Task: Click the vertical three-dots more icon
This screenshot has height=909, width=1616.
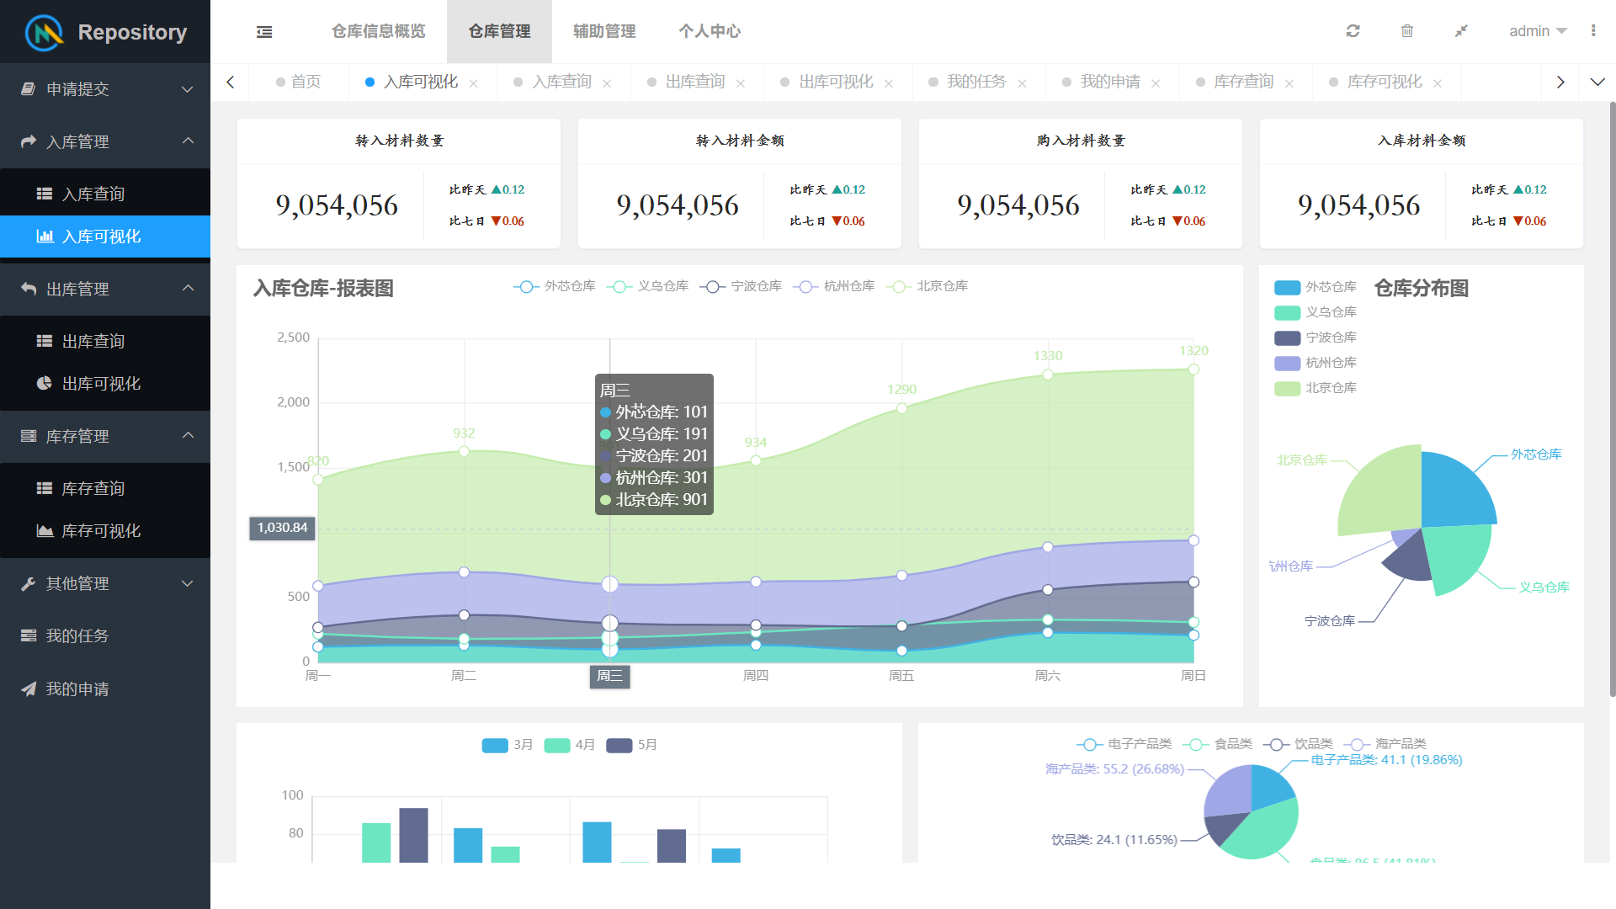Action: 1593,31
